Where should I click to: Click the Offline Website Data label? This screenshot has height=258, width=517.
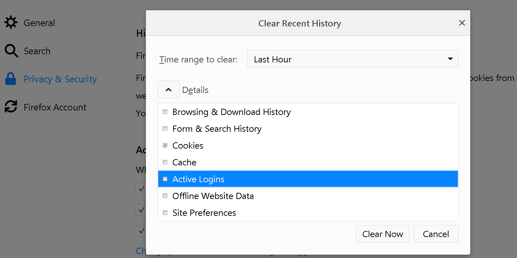coord(213,196)
